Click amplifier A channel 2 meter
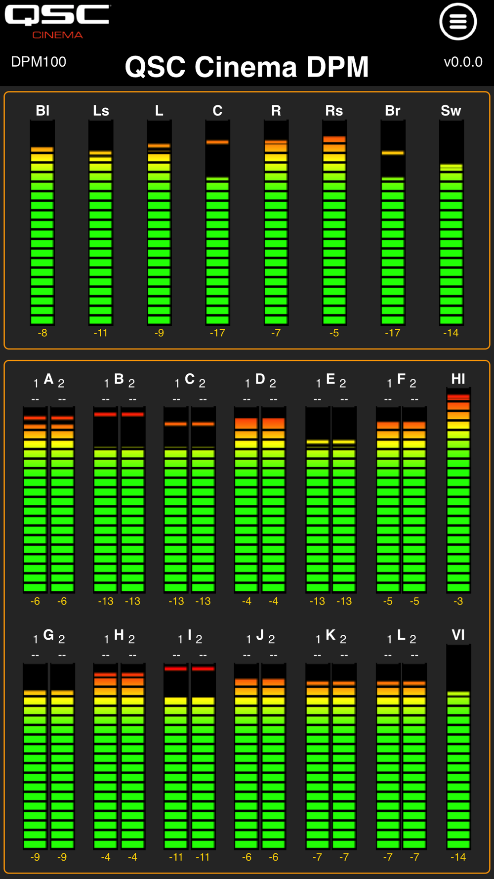The image size is (494, 879). tap(62, 499)
